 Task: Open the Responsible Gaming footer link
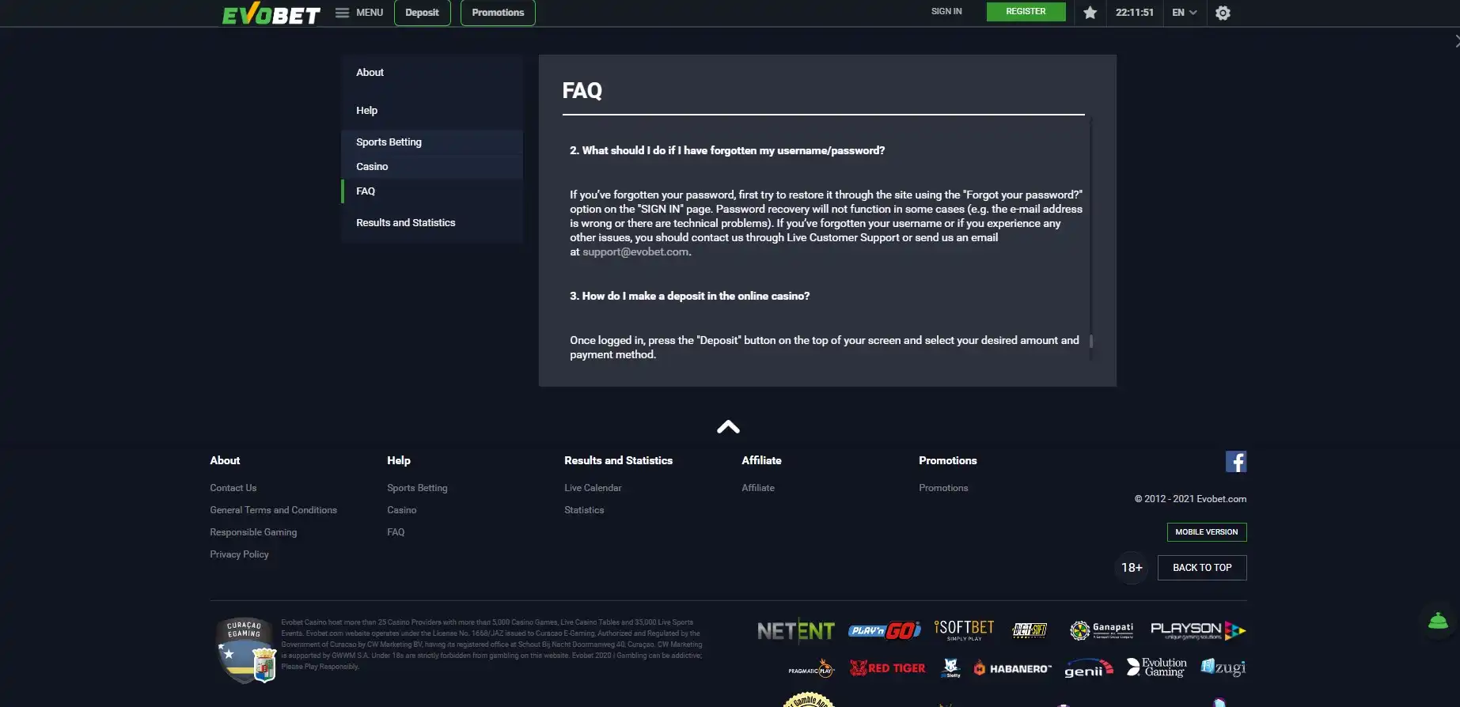pyautogui.click(x=253, y=532)
